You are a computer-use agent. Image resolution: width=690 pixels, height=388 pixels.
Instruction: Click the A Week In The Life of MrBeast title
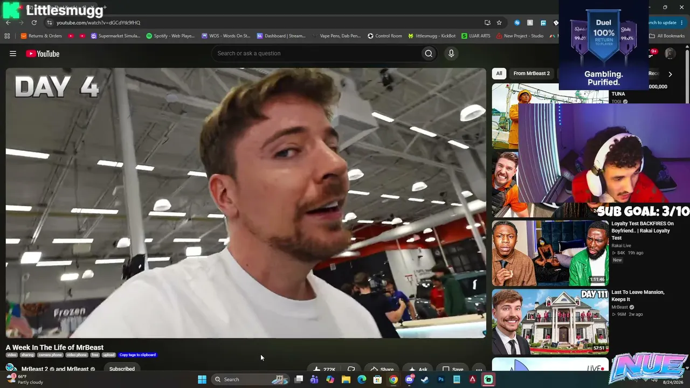point(54,348)
